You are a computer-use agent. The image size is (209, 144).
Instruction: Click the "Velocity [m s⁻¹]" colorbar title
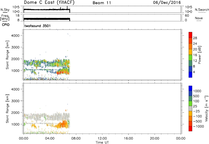[x=206, y=108]
